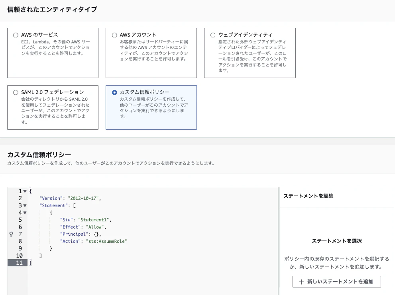Click the AWS のサービス card description text
This screenshot has width=395, height=295.
55,47
